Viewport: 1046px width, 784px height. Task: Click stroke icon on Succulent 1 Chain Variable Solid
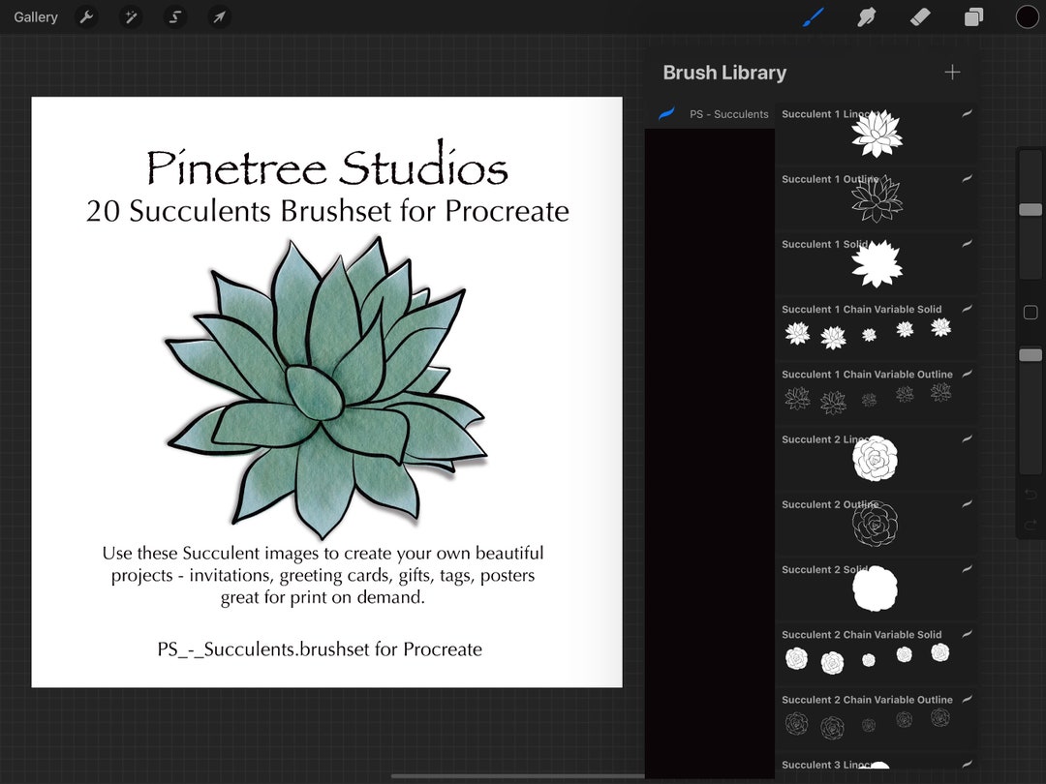(x=967, y=309)
